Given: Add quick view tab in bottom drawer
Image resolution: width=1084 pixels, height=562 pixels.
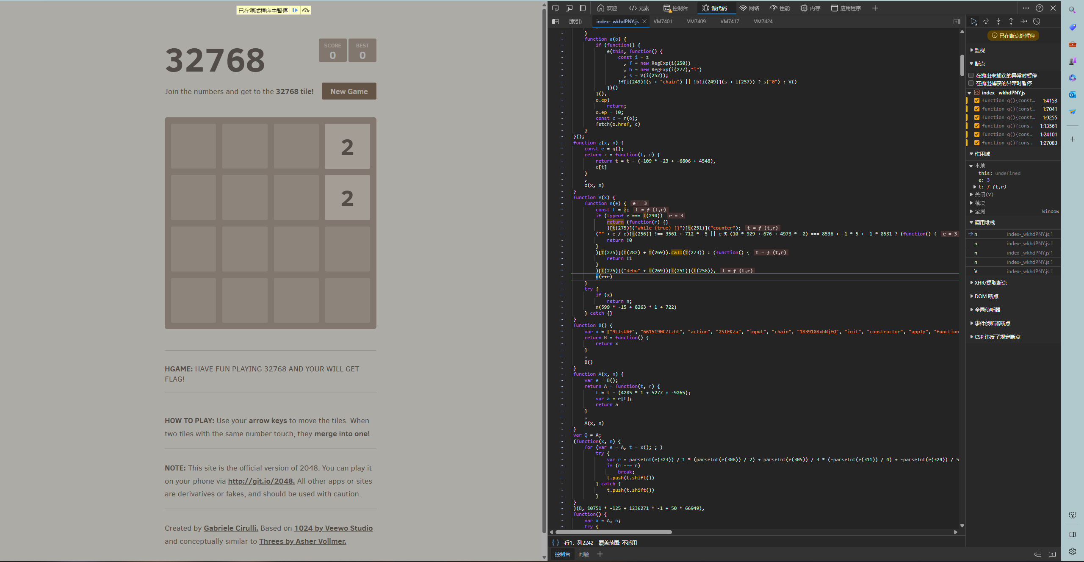Looking at the screenshot, I should pyautogui.click(x=600, y=554).
